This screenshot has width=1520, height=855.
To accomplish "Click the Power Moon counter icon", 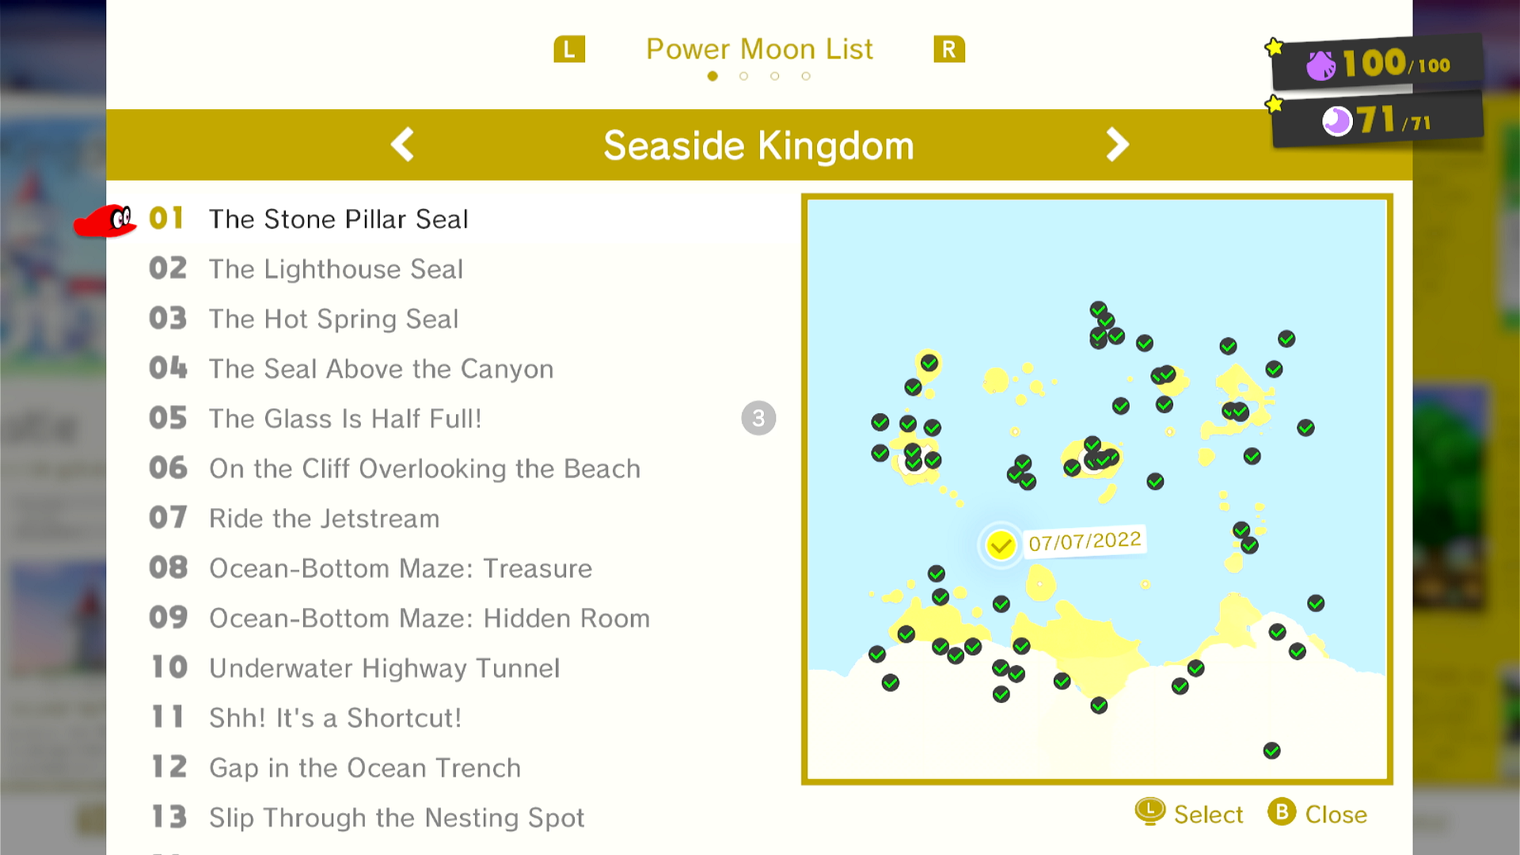I will pos(1337,121).
